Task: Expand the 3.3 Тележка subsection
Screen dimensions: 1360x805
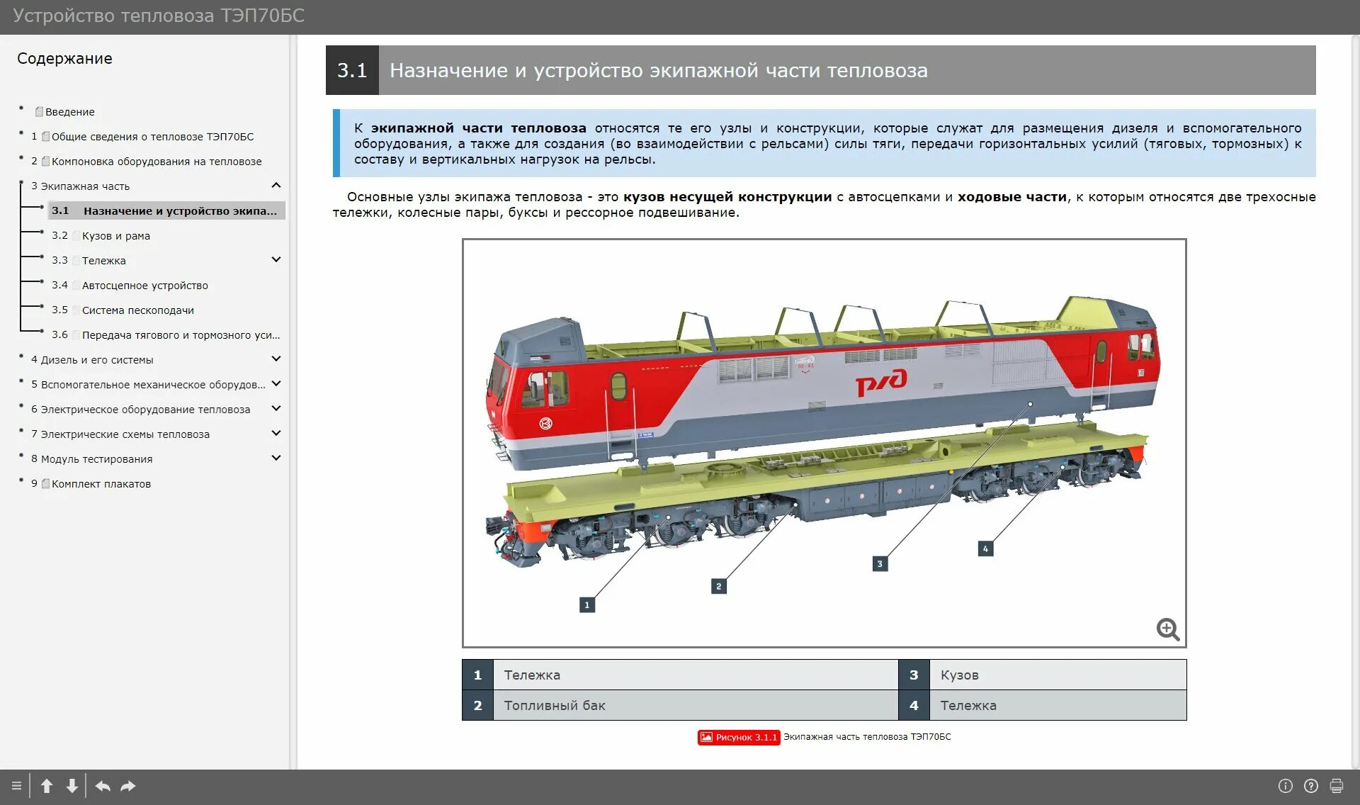Action: (276, 260)
